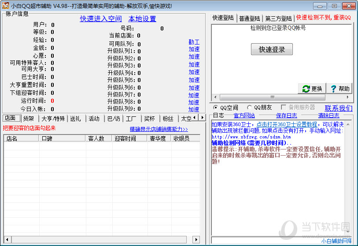This screenshot has width=358, height=246.
Task: Click store table scroll left arrow
Action: click(x=7, y=239)
